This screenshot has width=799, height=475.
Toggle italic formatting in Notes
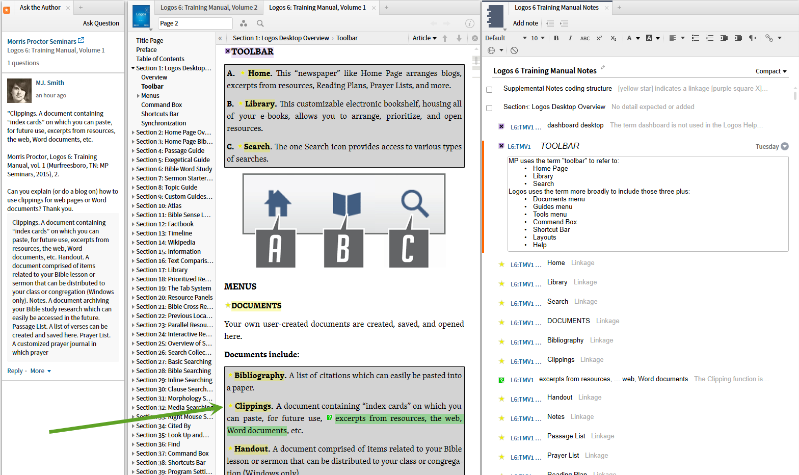point(570,38)
